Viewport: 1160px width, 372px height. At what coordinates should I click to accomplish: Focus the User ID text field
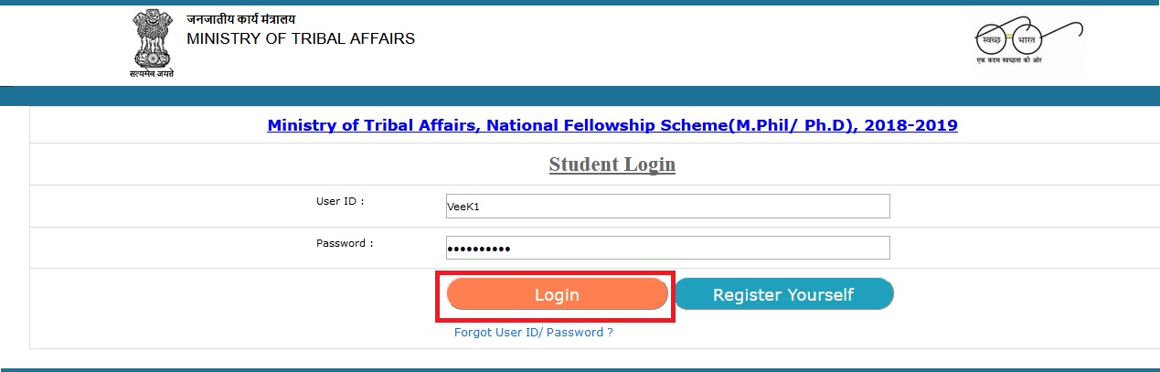click(667, 207)
